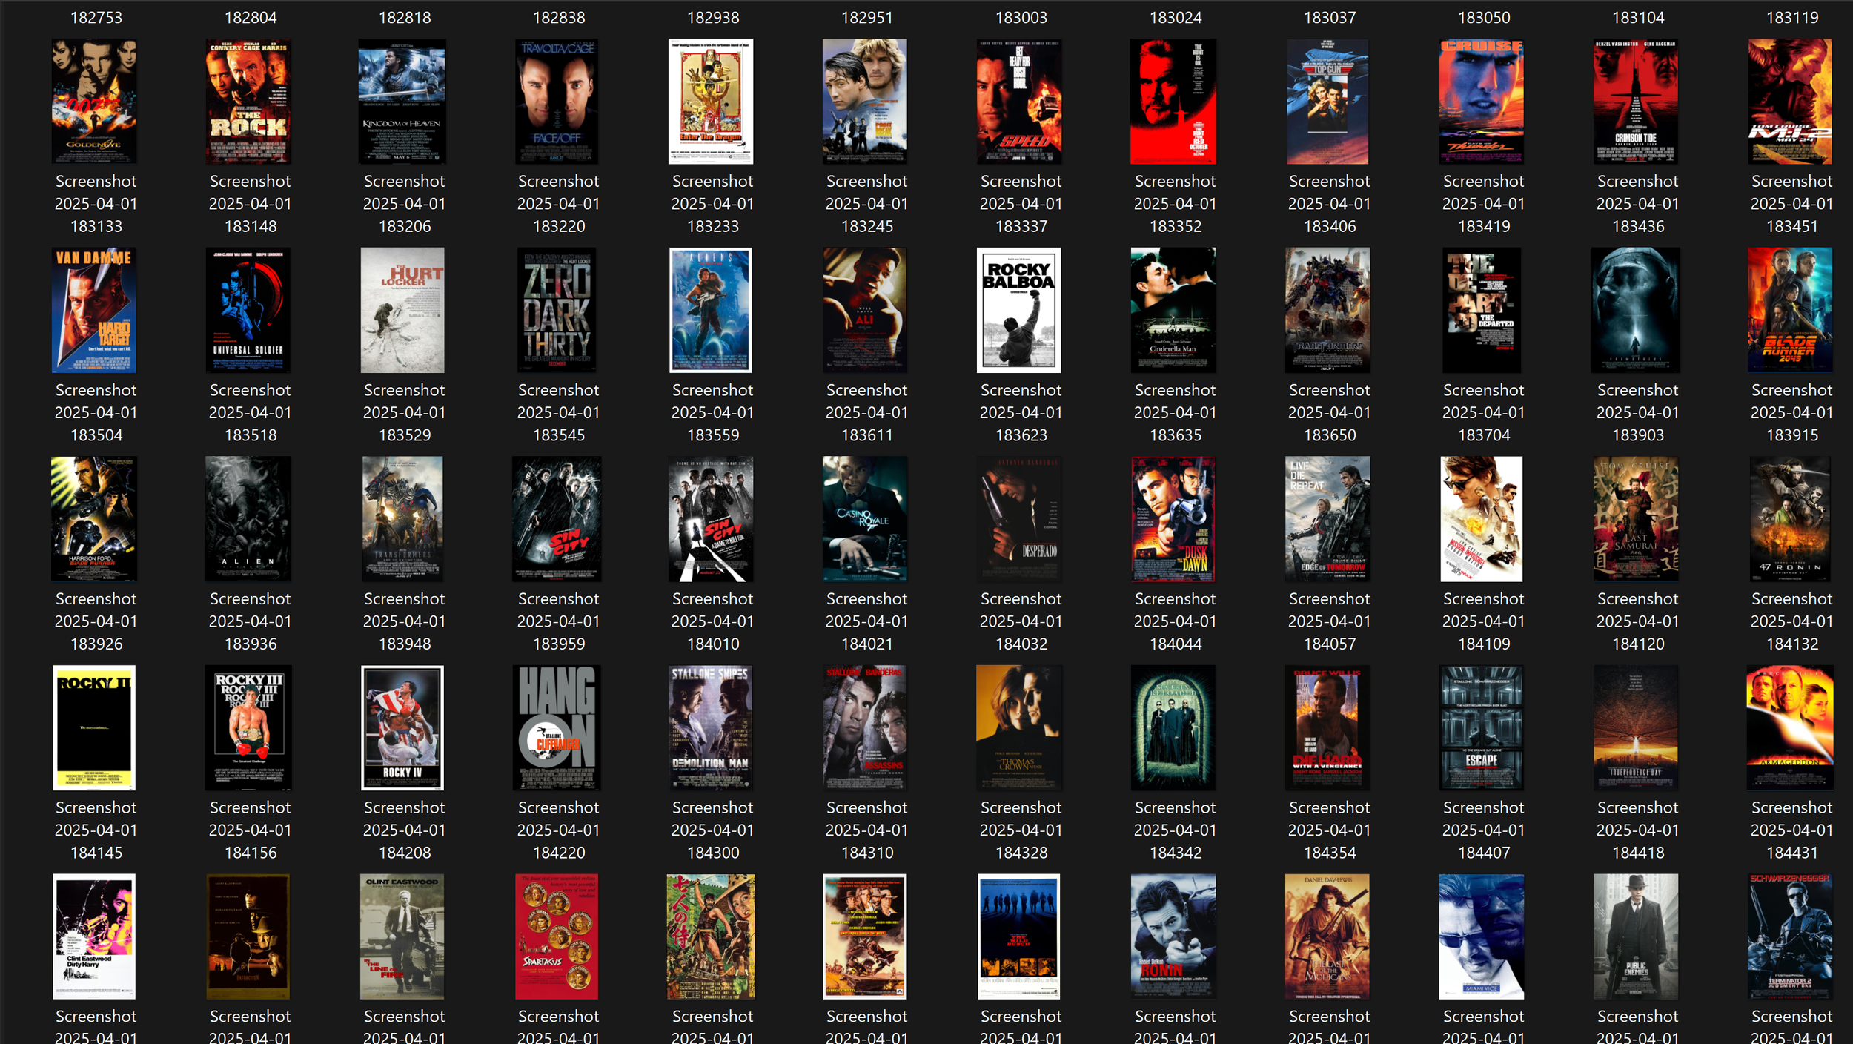Open the Desperado poster thumbnail
The width and height of the screenshot is (1853, 1044).
pyautogui.click(x=1019, y=519)
